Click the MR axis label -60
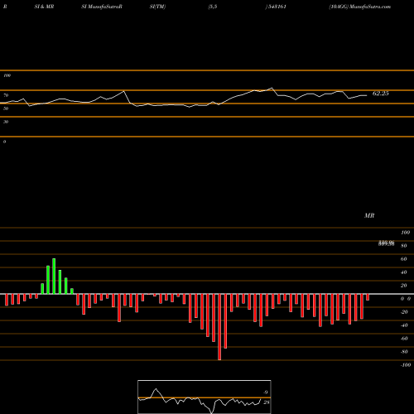 (x=404, y=339)
